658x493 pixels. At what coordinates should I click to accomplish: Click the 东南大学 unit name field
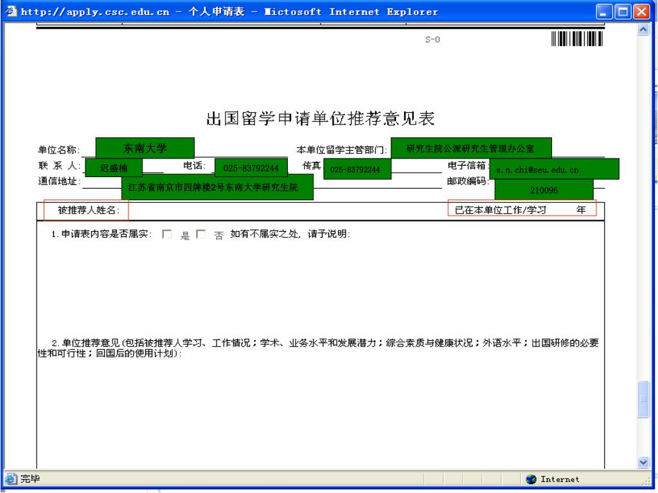click(x=145, y=148)
